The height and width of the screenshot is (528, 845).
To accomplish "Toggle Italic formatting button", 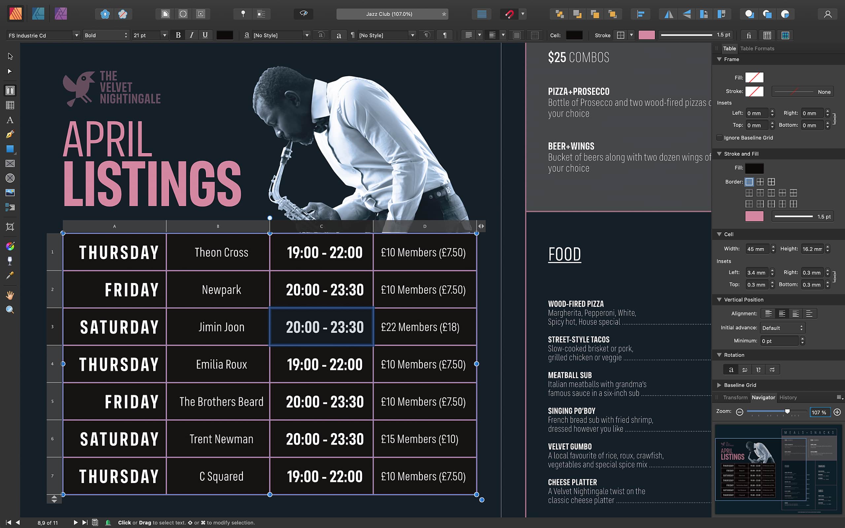I will (191, 35).
